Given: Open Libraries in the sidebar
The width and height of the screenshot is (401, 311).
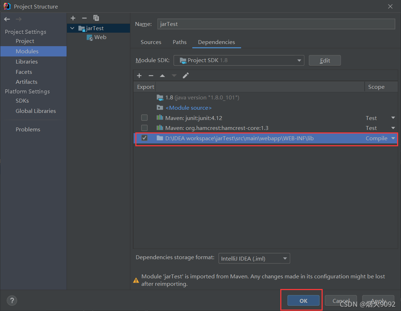Looking at the screenshot, I should [27, 62].
